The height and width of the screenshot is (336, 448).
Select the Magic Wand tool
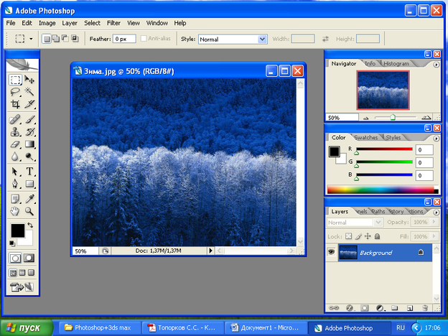coord(29,92)
